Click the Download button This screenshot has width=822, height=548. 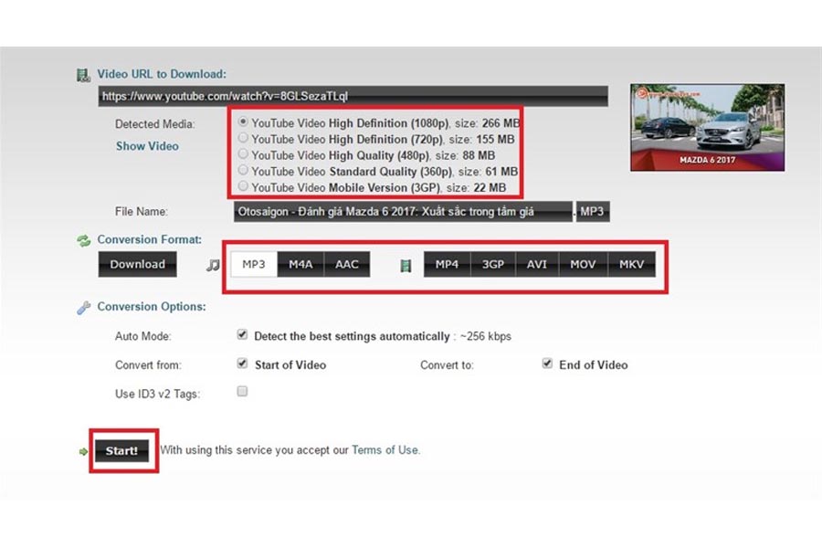(x=137, y=264)
